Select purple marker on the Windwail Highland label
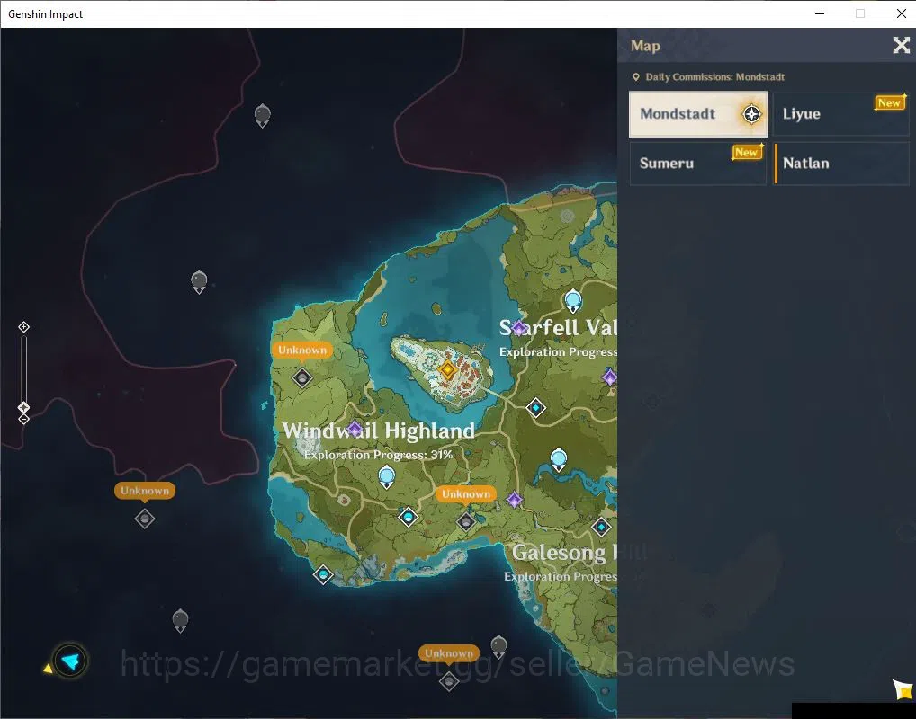Image resolution: width=916 pixels, height=719 pixels. coord(354,430)
